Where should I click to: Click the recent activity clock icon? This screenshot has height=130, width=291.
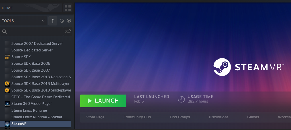click(x=62, y=21)
